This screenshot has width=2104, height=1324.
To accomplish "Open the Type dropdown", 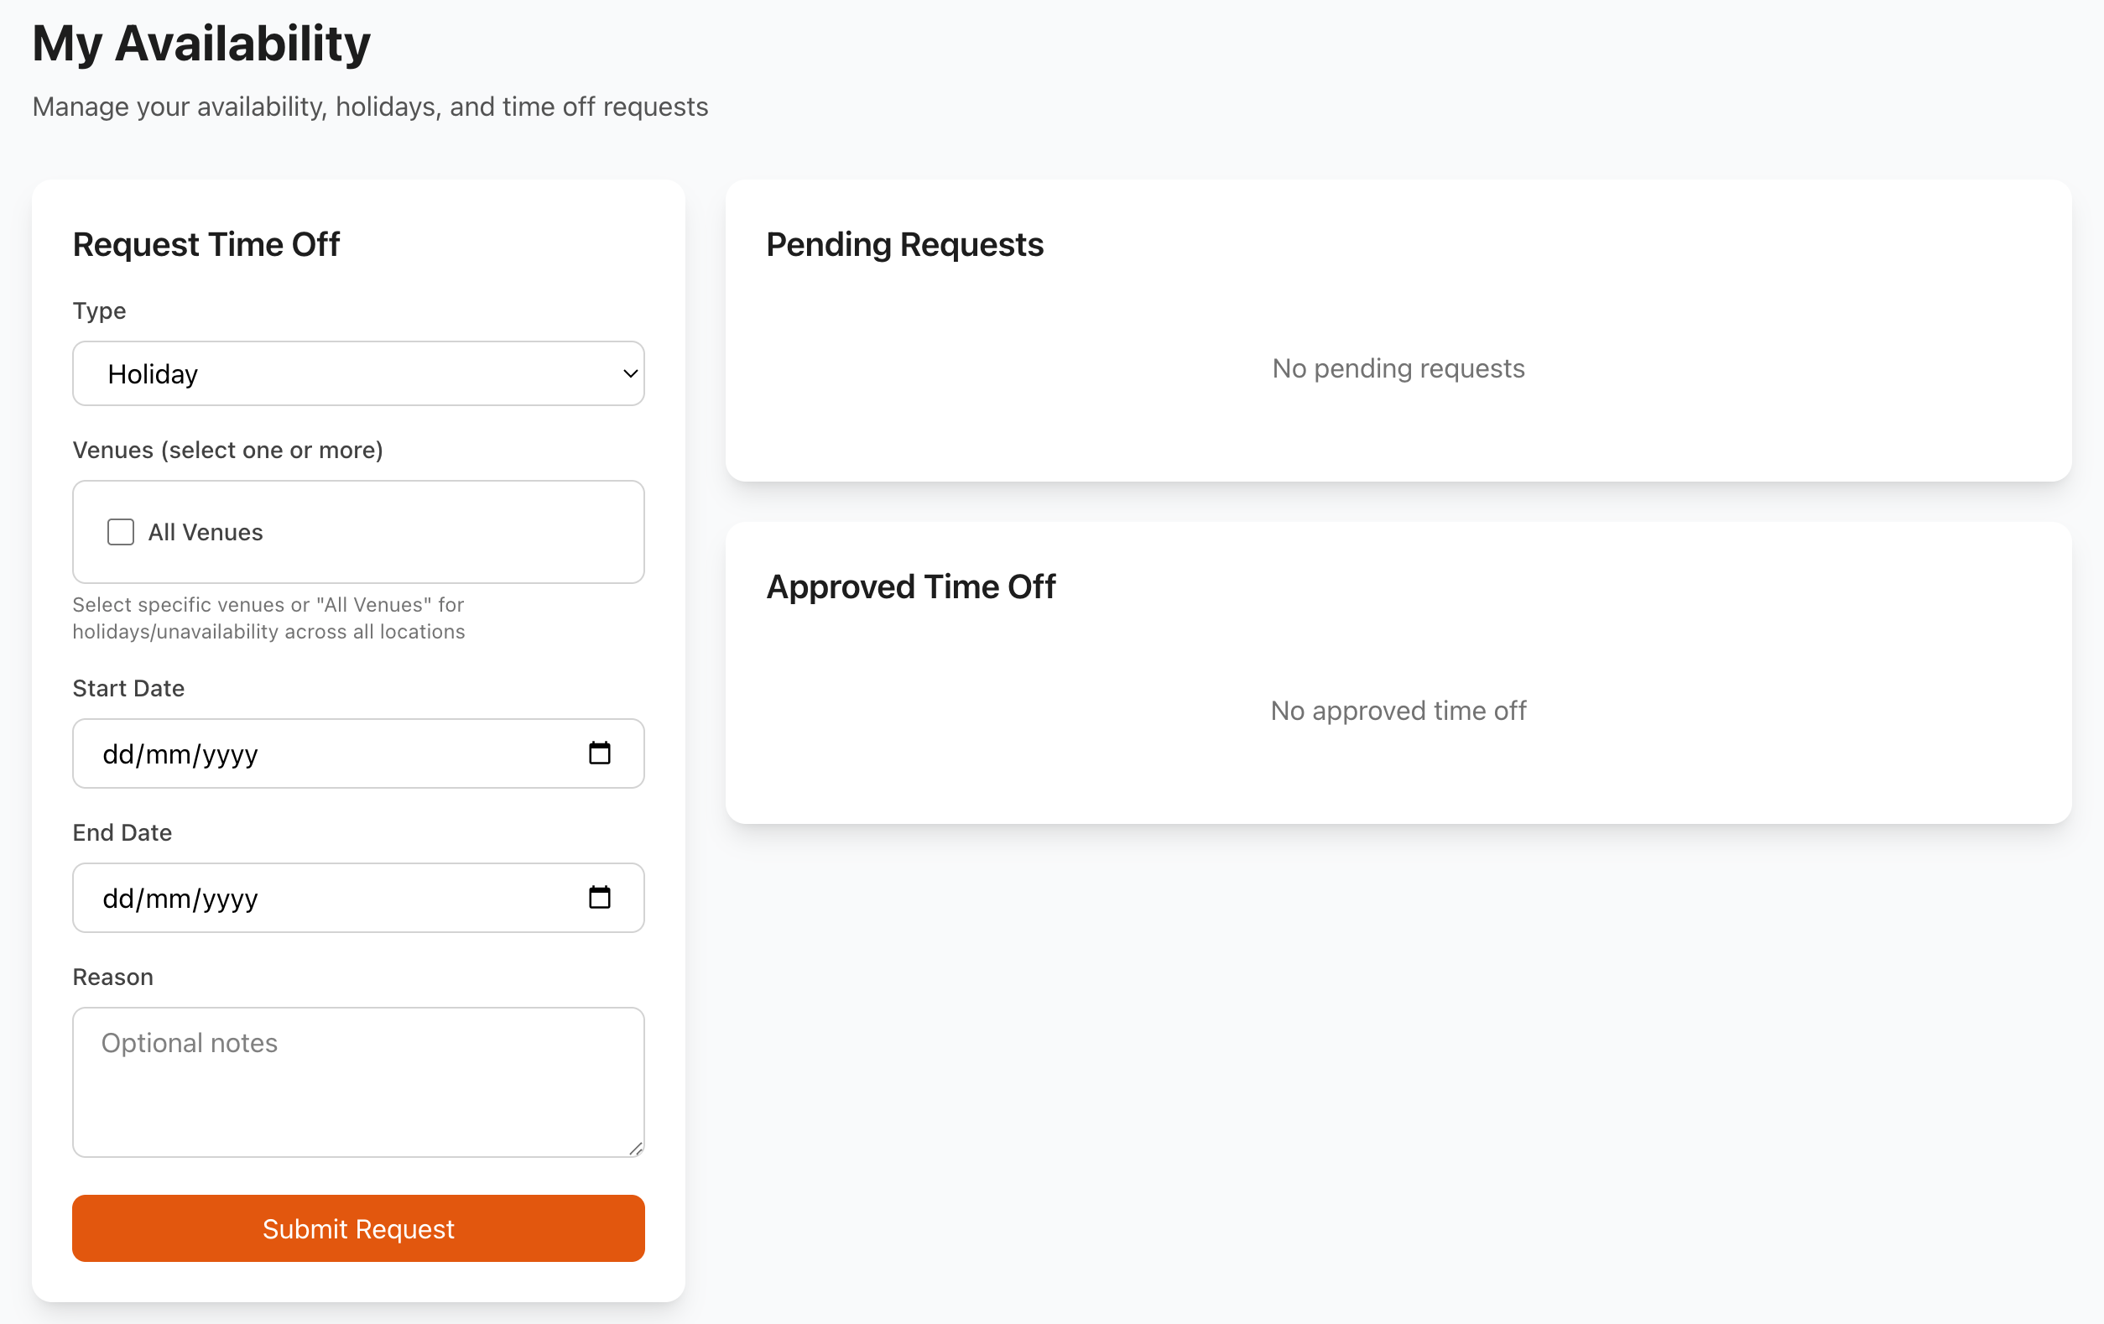I will click(x=358, y=373).
